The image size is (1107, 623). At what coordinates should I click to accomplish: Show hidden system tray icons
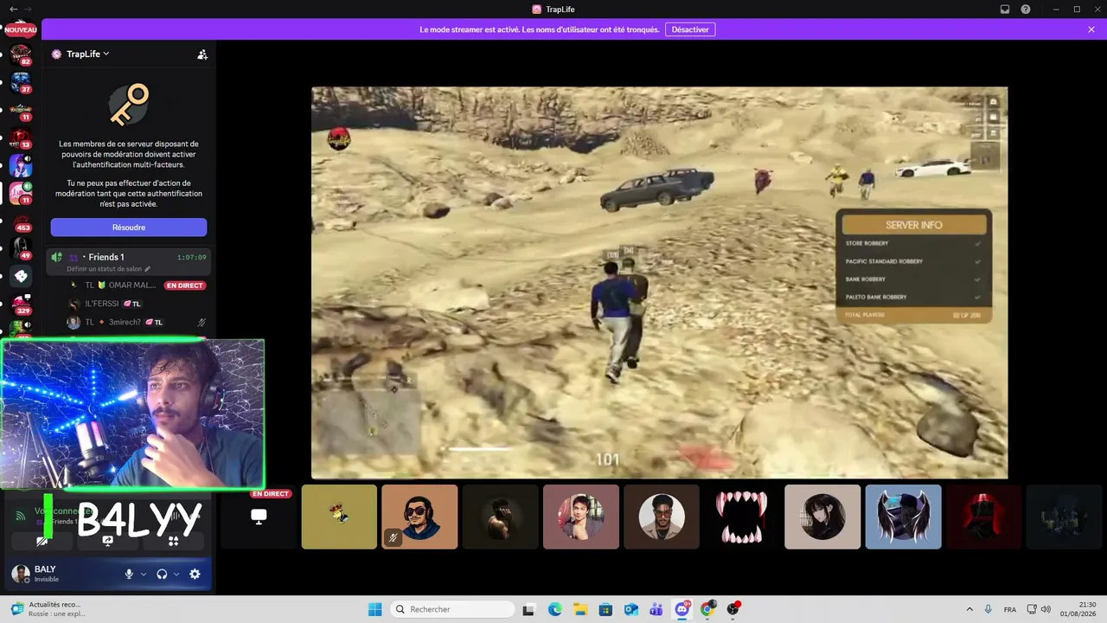969,609
